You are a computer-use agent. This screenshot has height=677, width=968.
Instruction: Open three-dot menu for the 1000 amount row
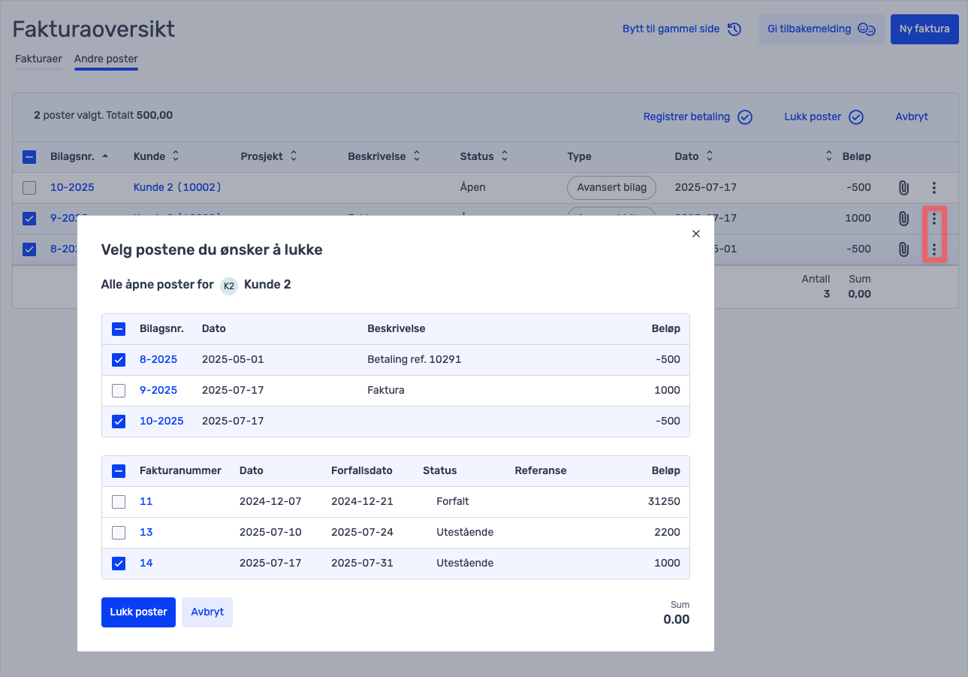click(933, 219)
